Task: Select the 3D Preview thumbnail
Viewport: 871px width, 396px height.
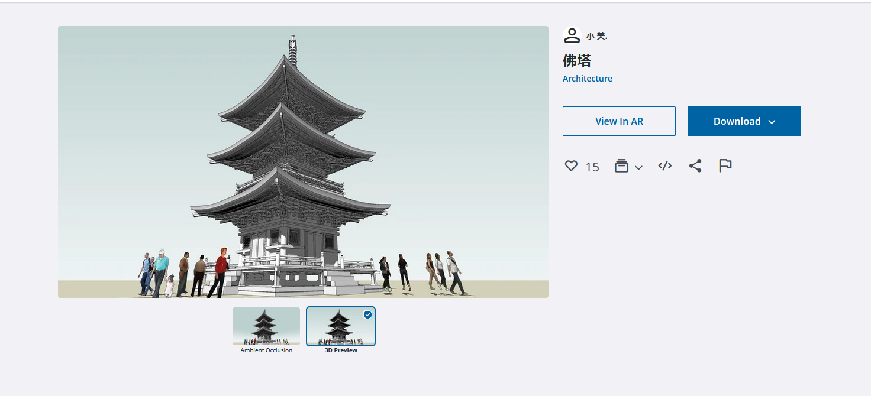Action: (x=340, y=326)
